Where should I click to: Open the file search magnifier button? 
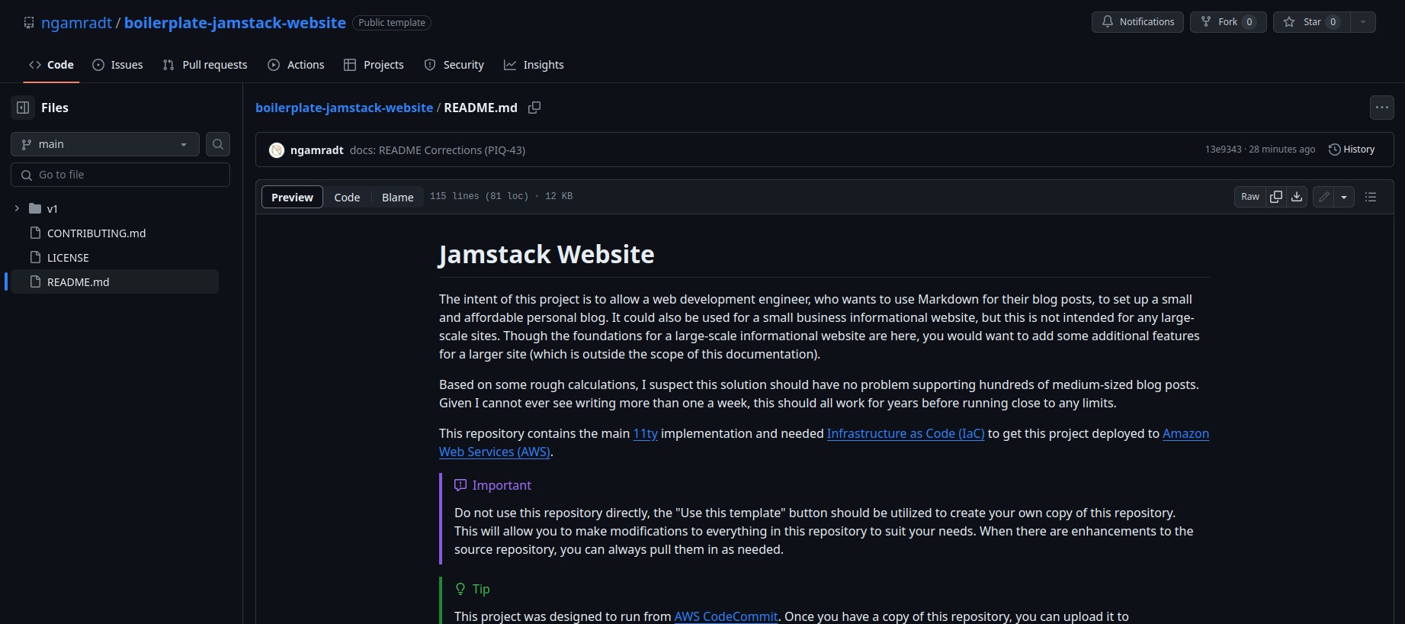point(218,144)
